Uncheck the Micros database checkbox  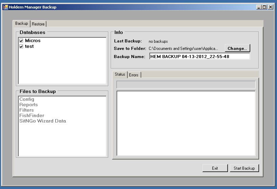click(21, 41)
